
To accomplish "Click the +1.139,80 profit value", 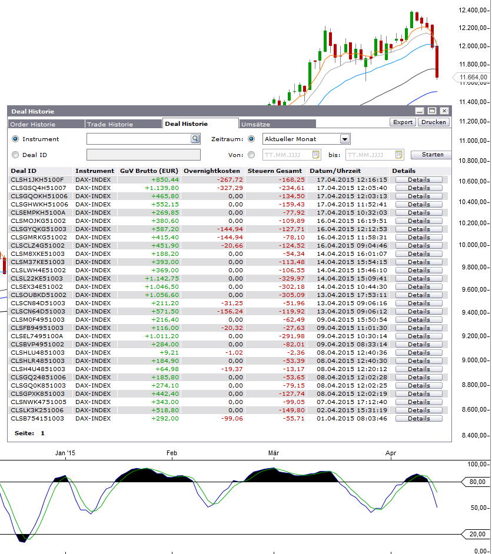I will 161,188.
